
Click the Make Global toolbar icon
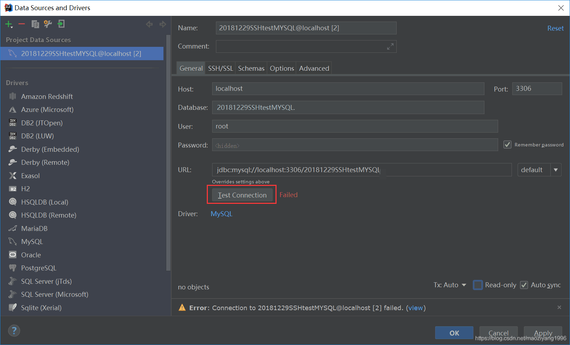click(x=61, y=24)
